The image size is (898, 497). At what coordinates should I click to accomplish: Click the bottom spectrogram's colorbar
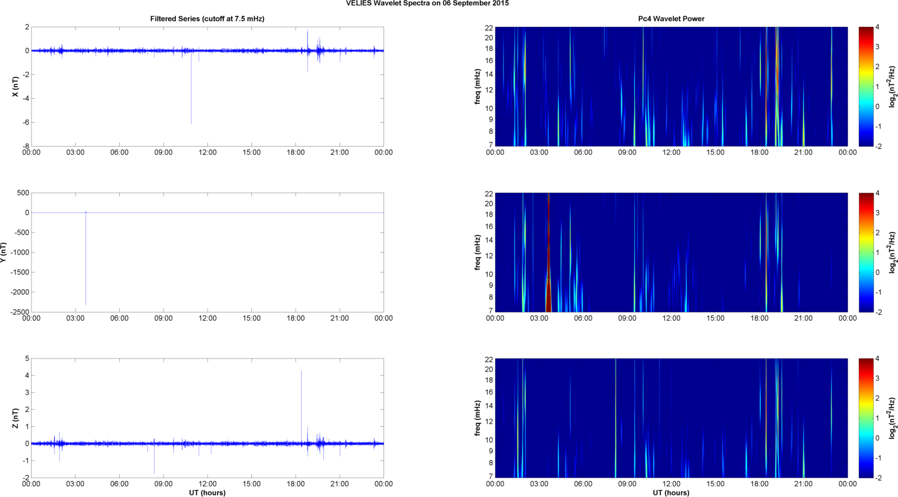(x=866, y=418)
